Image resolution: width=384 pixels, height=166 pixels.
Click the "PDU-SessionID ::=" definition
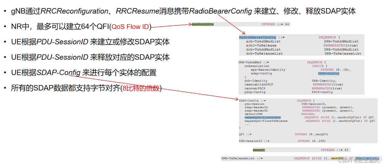point(254,141)
